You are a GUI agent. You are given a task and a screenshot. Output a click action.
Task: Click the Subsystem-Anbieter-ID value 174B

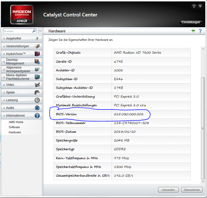click(x=119, y=88)
